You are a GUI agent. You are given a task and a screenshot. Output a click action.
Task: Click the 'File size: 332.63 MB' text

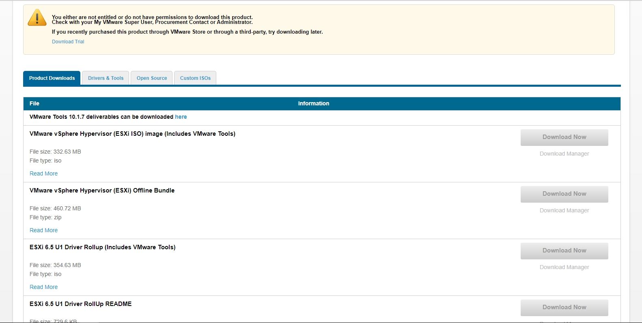point(55,152)
